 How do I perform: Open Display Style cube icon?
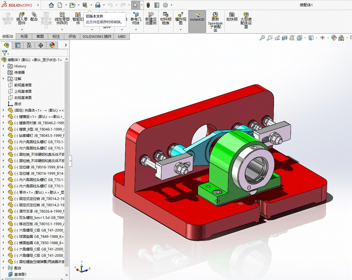pos(311,38)
